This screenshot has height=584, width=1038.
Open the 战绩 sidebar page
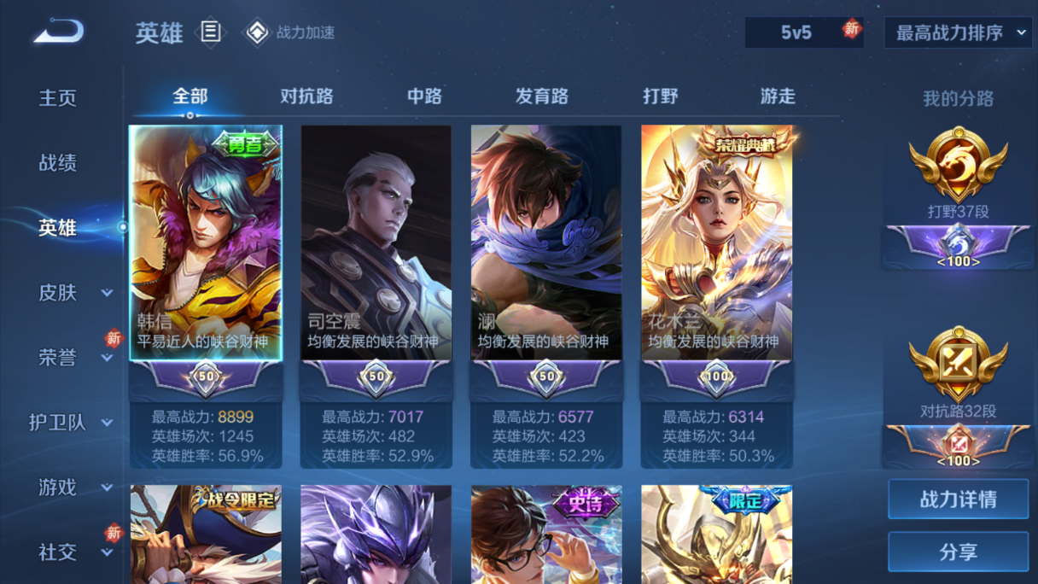(x=58, y=162)
